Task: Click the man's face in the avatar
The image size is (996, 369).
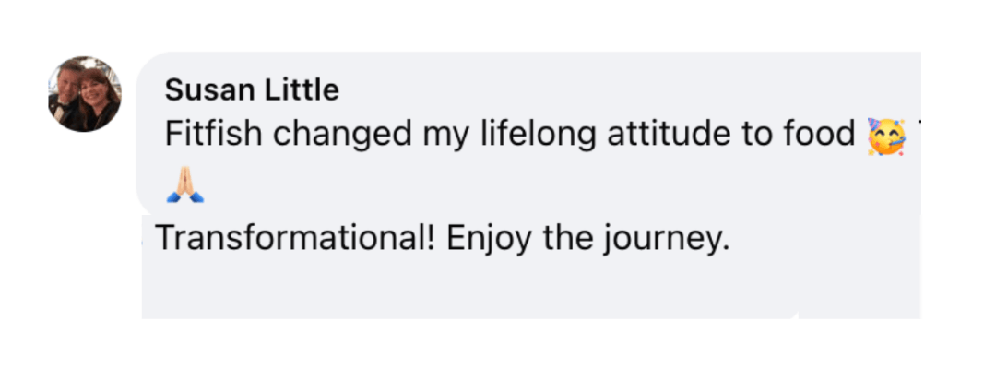Action: 69,86
